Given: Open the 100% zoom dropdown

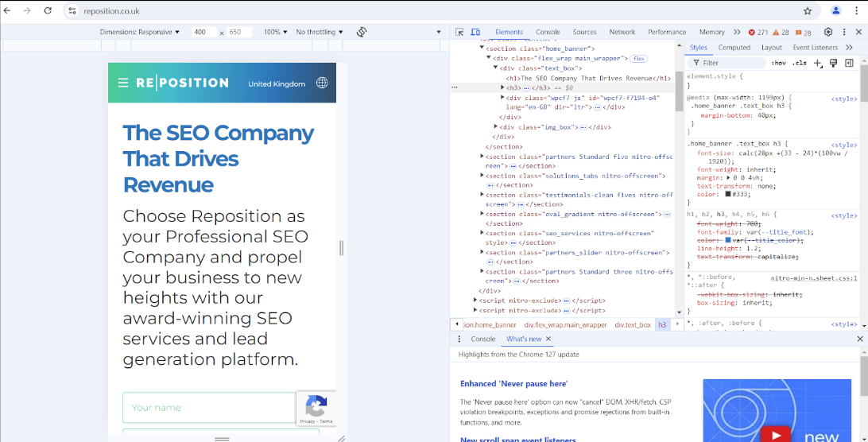Looking at the screenshot, I should [276, 32].
